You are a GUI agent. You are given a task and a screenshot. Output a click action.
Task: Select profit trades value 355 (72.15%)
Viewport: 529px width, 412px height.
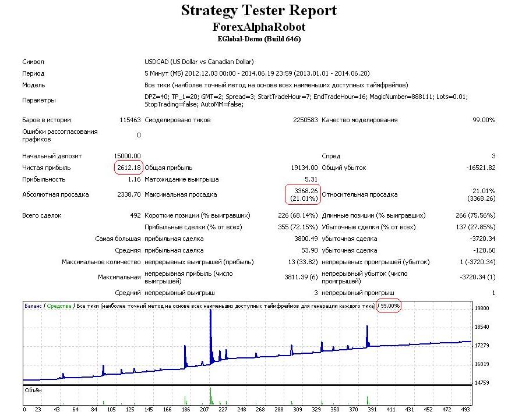pyautogui.click(x=298, y=227)
